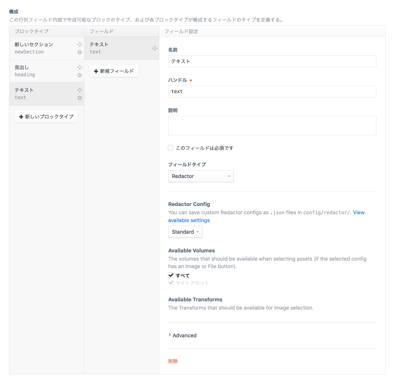Viewport: 394px width, 384px height.
Task: Click the 削除 delete link
Action: [173, 361]
